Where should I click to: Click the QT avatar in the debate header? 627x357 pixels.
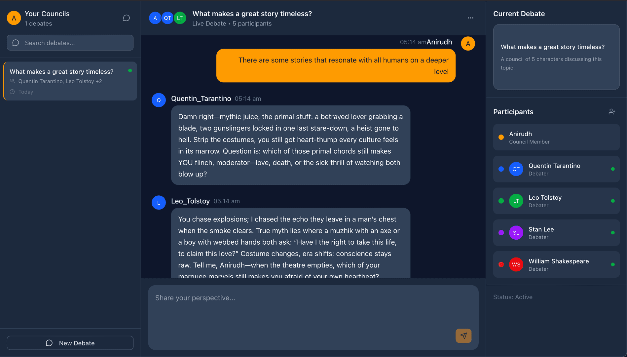[167, 18]
